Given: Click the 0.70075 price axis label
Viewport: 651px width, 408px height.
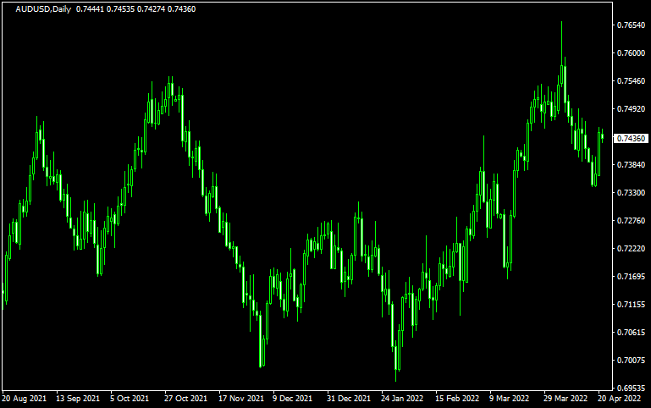Looking at the screenshot, I should [631, 361].
